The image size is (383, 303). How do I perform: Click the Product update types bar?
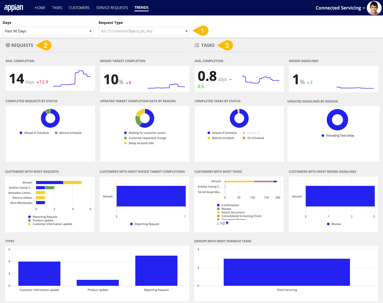(x=98, y=283)
